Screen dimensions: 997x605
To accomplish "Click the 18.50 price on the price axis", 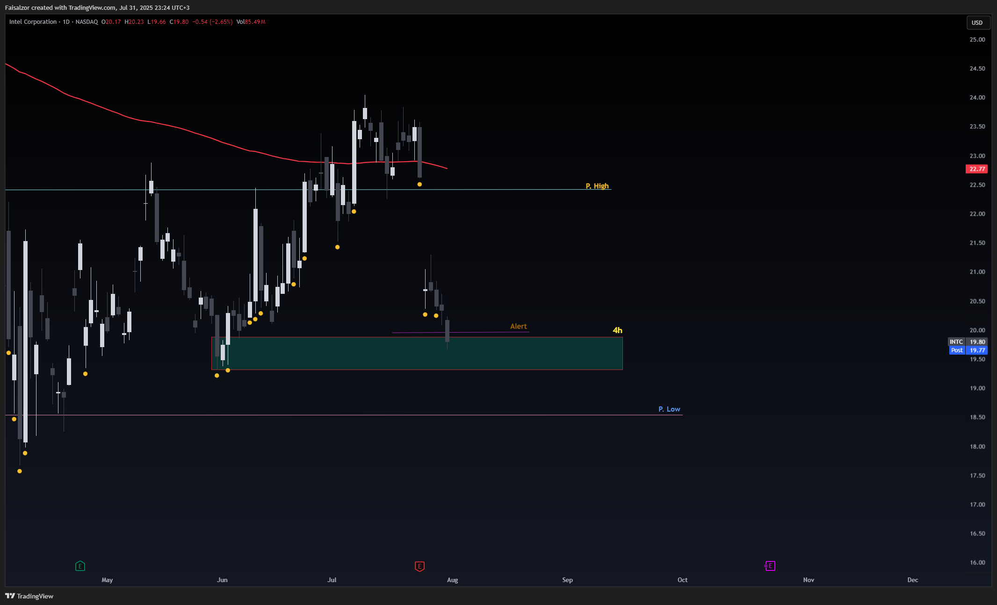I will coord(977,418).
